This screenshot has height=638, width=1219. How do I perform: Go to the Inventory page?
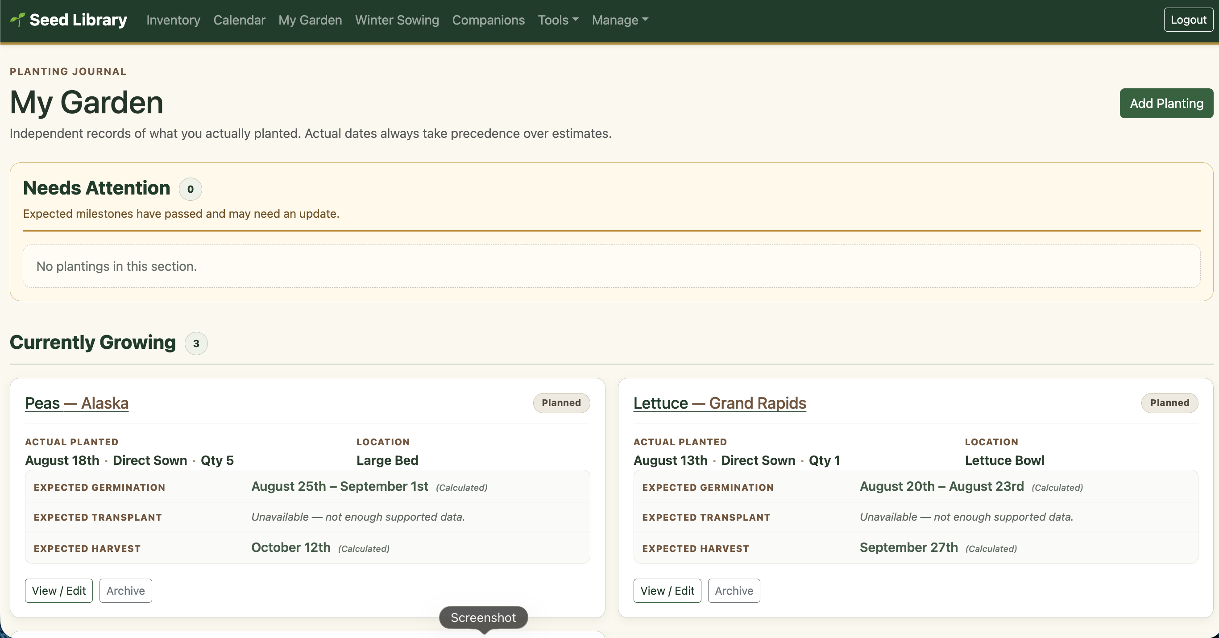[173, 20]
